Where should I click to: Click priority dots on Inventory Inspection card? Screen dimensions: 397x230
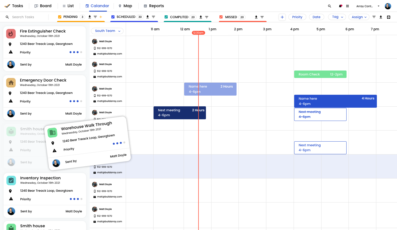click(x=76, y=199)
